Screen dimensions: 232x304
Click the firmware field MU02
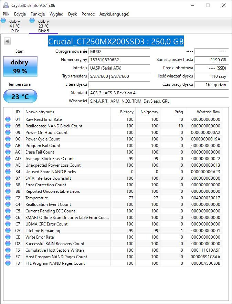(119, 52)
